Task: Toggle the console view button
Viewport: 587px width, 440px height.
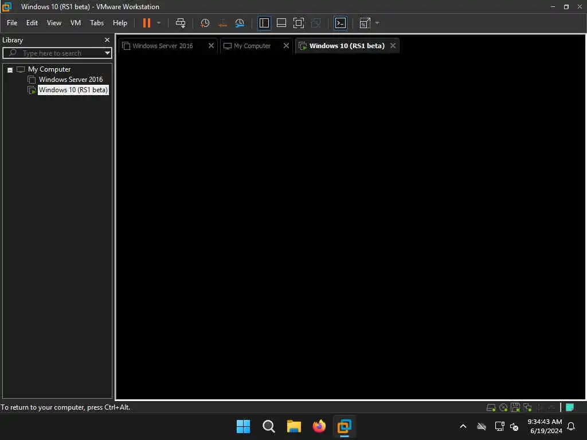Action: 341,23
